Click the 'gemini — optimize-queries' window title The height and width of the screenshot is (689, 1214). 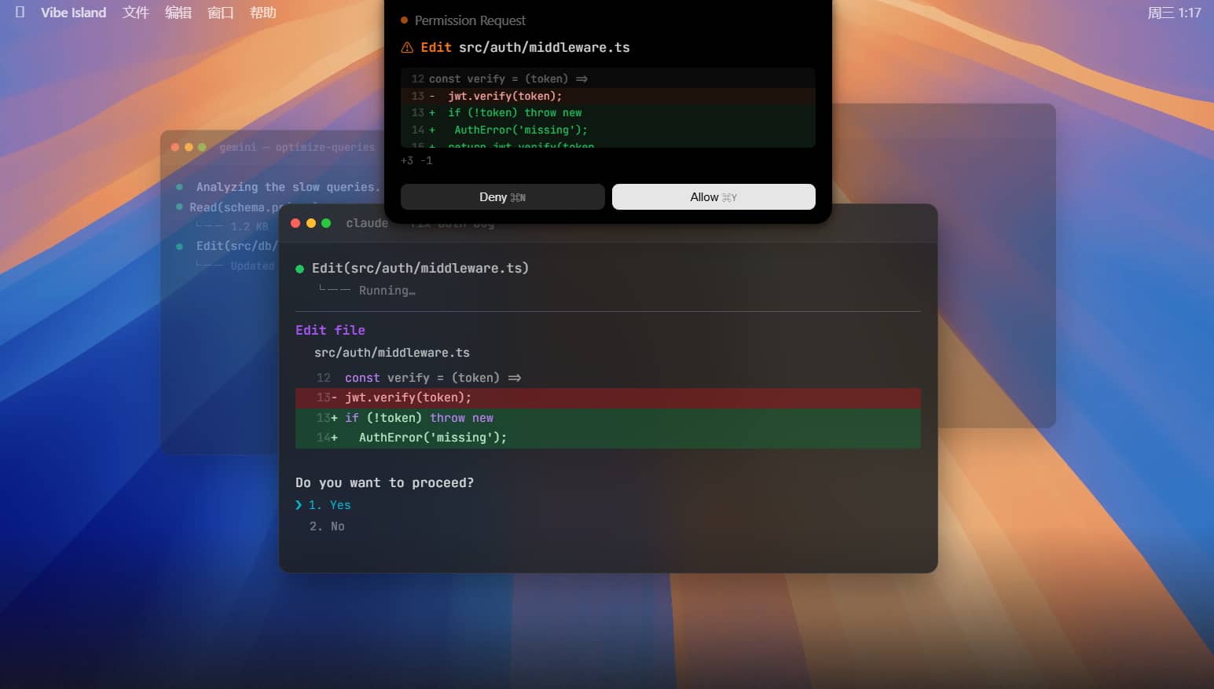tap(297, 147)
